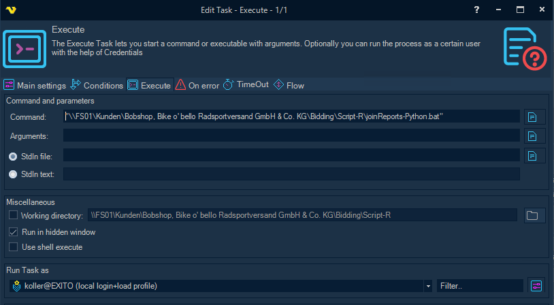554x305 pixels.
Task: Select the StdIn text radio button
Action: coord(14,174)
